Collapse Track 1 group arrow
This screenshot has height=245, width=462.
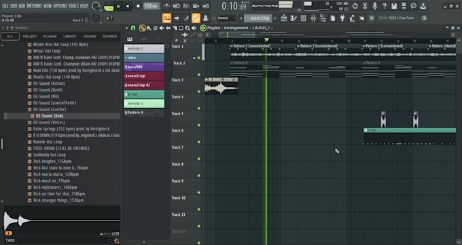click(x=194, y=58)
